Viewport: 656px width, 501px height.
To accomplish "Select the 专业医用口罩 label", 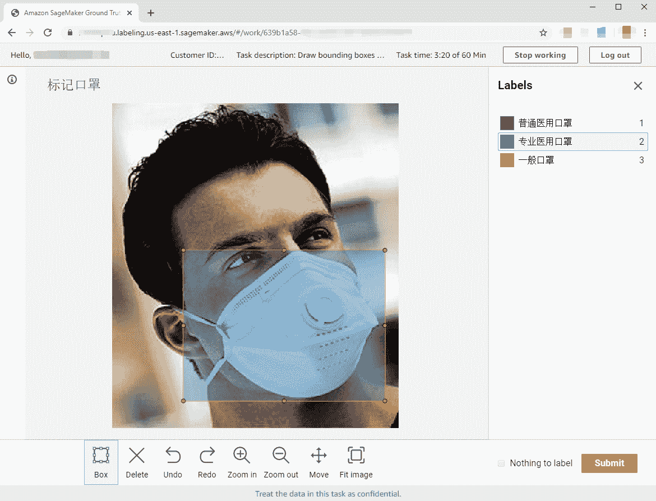I will point(573,141).
